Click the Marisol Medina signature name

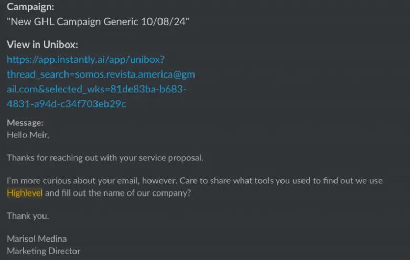(x=37, y=239)
